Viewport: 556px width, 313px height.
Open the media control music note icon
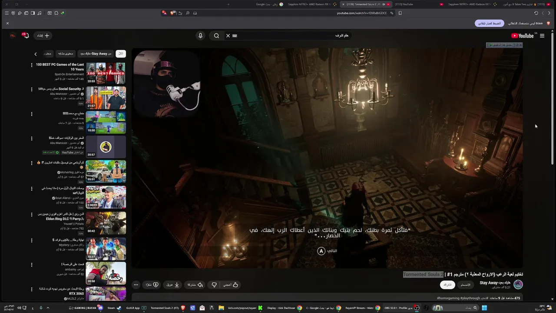(x=40, y=13)
